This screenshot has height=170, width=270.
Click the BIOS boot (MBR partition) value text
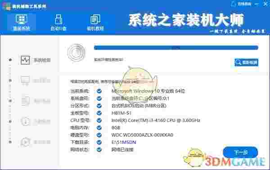139,106
